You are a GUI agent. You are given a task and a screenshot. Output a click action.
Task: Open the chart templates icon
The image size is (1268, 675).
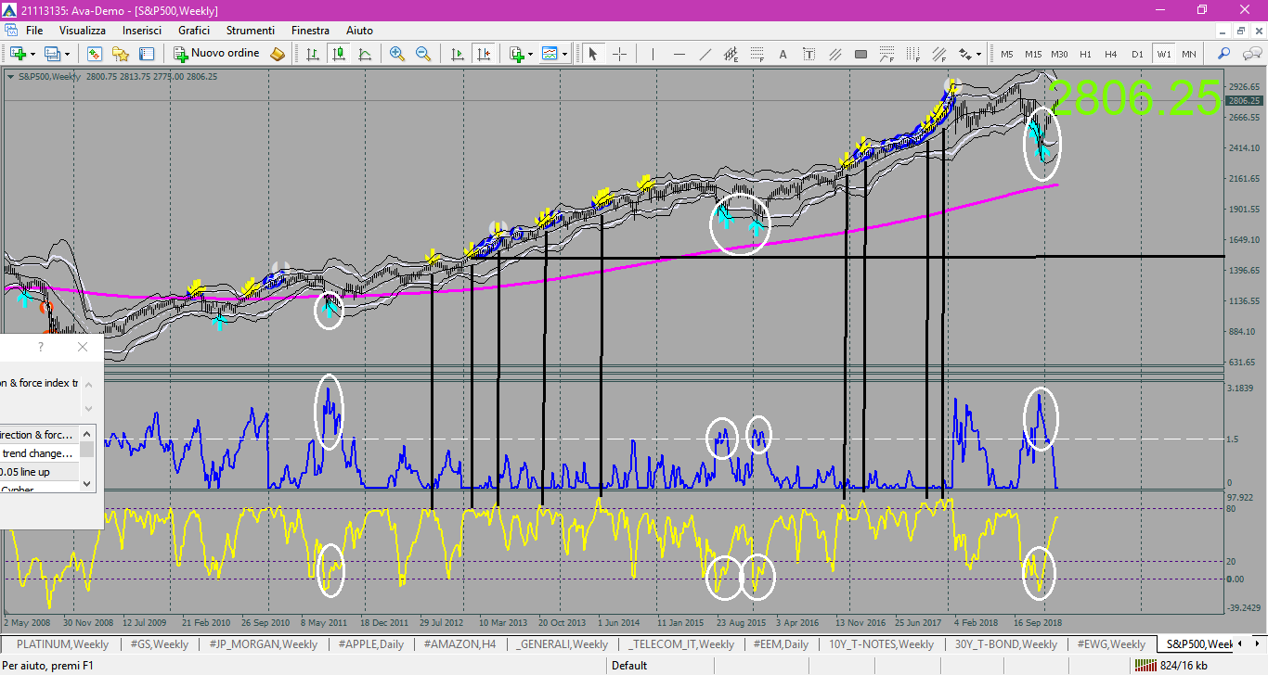pos(550,54)
